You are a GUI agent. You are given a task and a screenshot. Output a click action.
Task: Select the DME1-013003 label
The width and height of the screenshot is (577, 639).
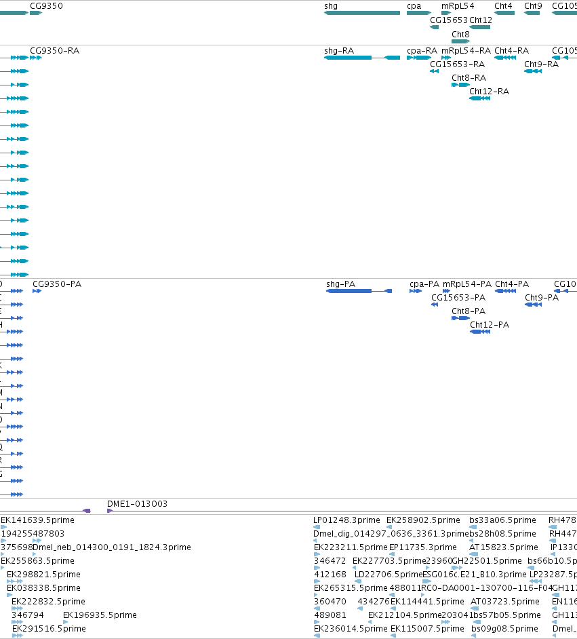pos(137,504)
